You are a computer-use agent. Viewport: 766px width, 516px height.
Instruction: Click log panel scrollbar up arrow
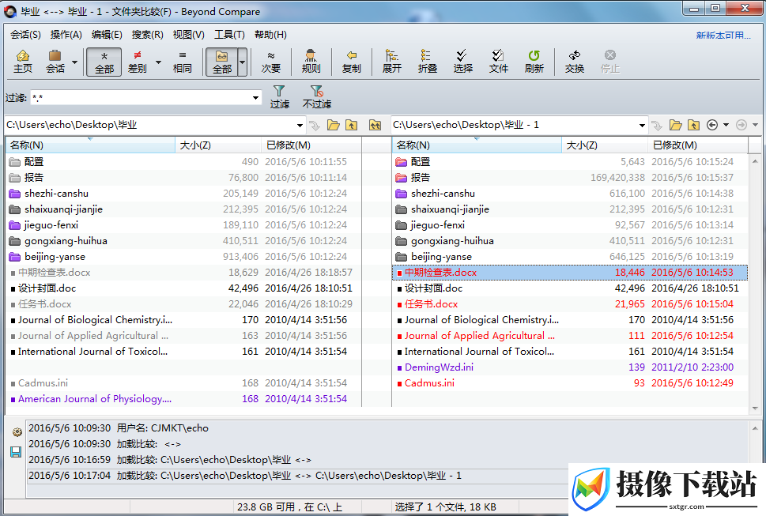[755, 428]
